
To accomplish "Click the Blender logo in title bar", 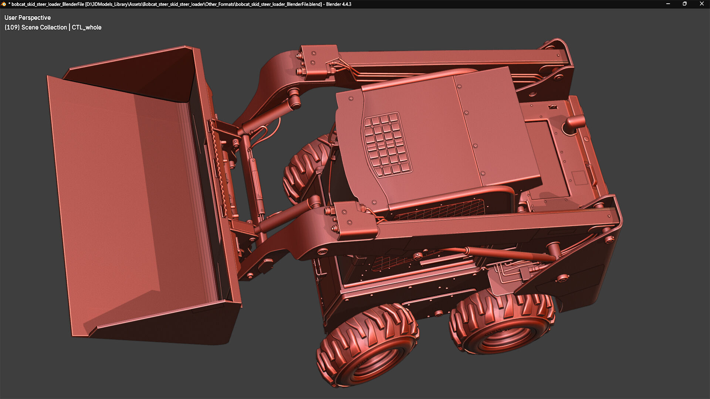I will pyautogui.click(x=4, y=4).
